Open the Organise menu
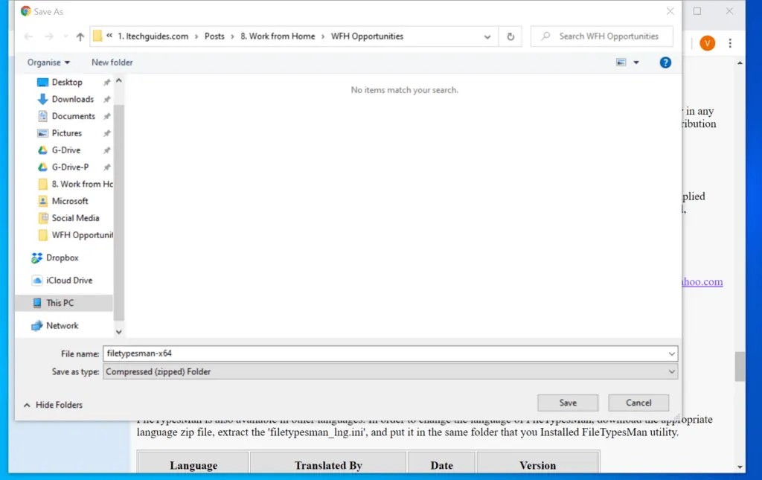This screenshot has height=480, width=762. (x=48, y=63)
